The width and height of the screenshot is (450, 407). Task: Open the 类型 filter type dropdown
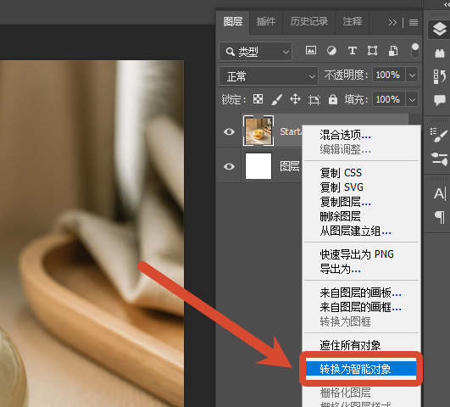click(x=256, y=52)
